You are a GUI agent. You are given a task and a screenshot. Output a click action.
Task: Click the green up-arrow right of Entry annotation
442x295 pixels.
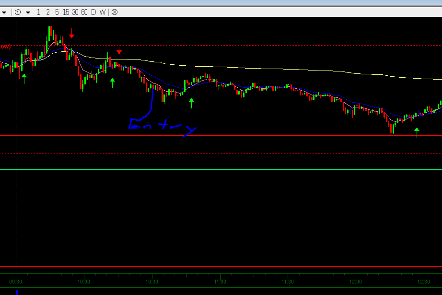(191, 103)
